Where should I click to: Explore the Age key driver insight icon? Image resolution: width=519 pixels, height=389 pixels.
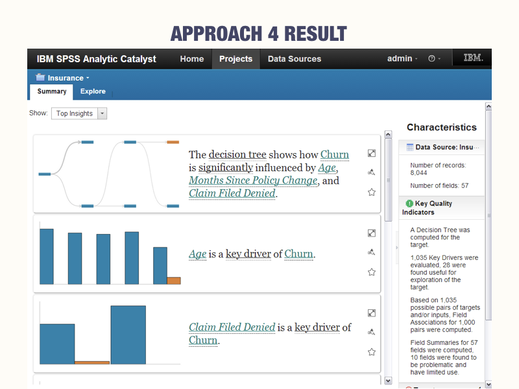pyautogui.click(x=372, y=252)
